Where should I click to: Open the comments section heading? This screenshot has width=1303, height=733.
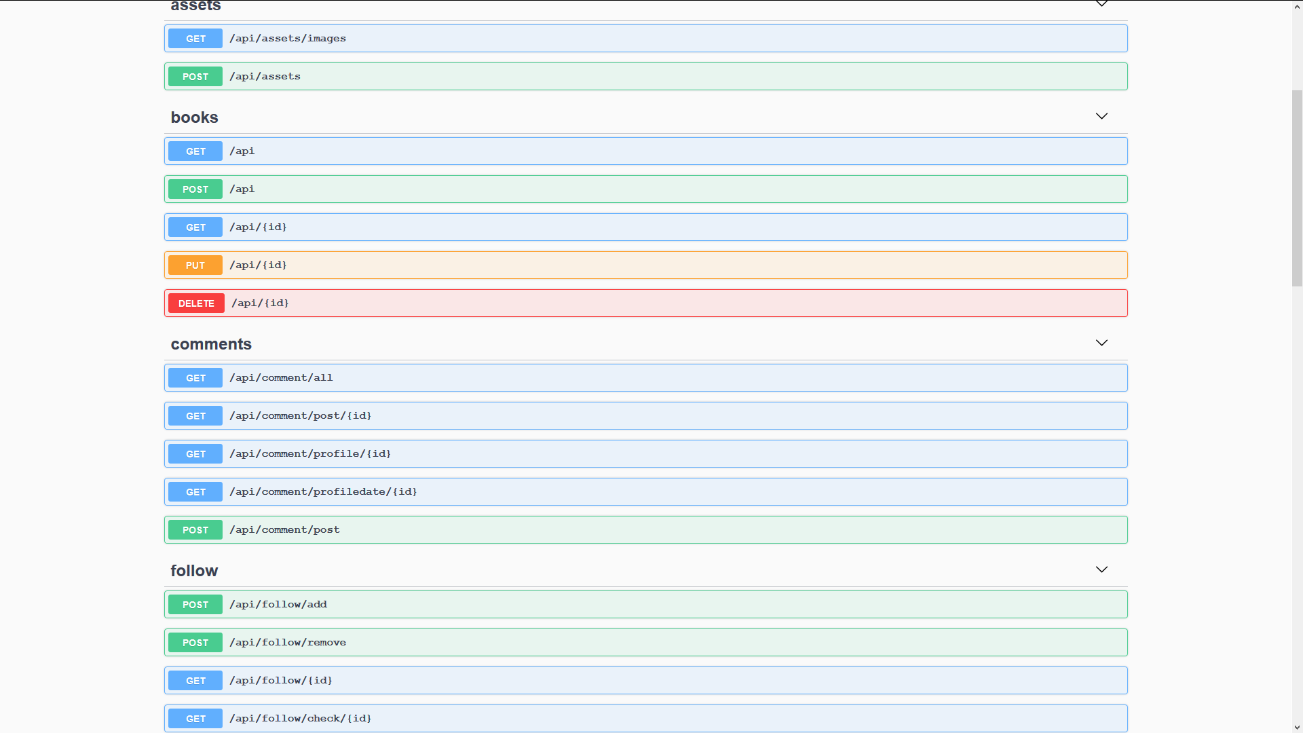click(211, 344)
